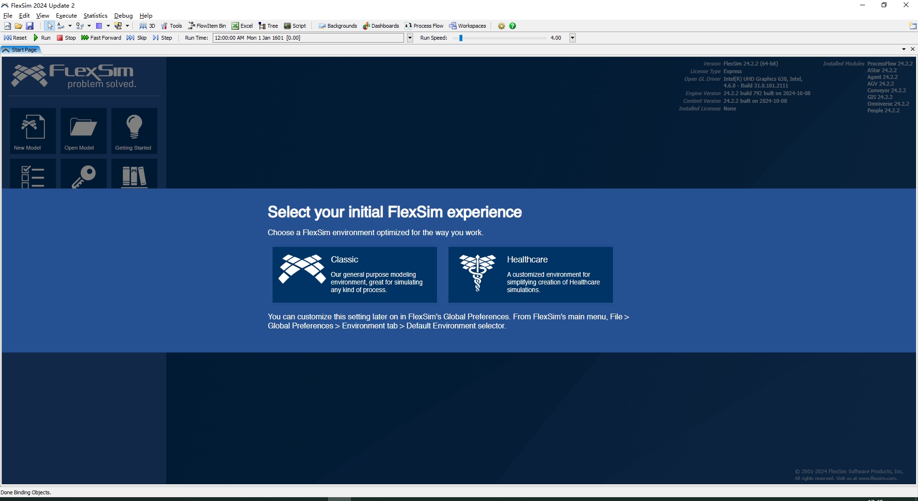918x501 pixels.
Task: Choose the Healthcare environment option
Action: (530, 274)
